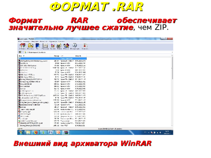Show hidden tray icons arrow
The image size is (211, 158).
click(x=149, y=132)
